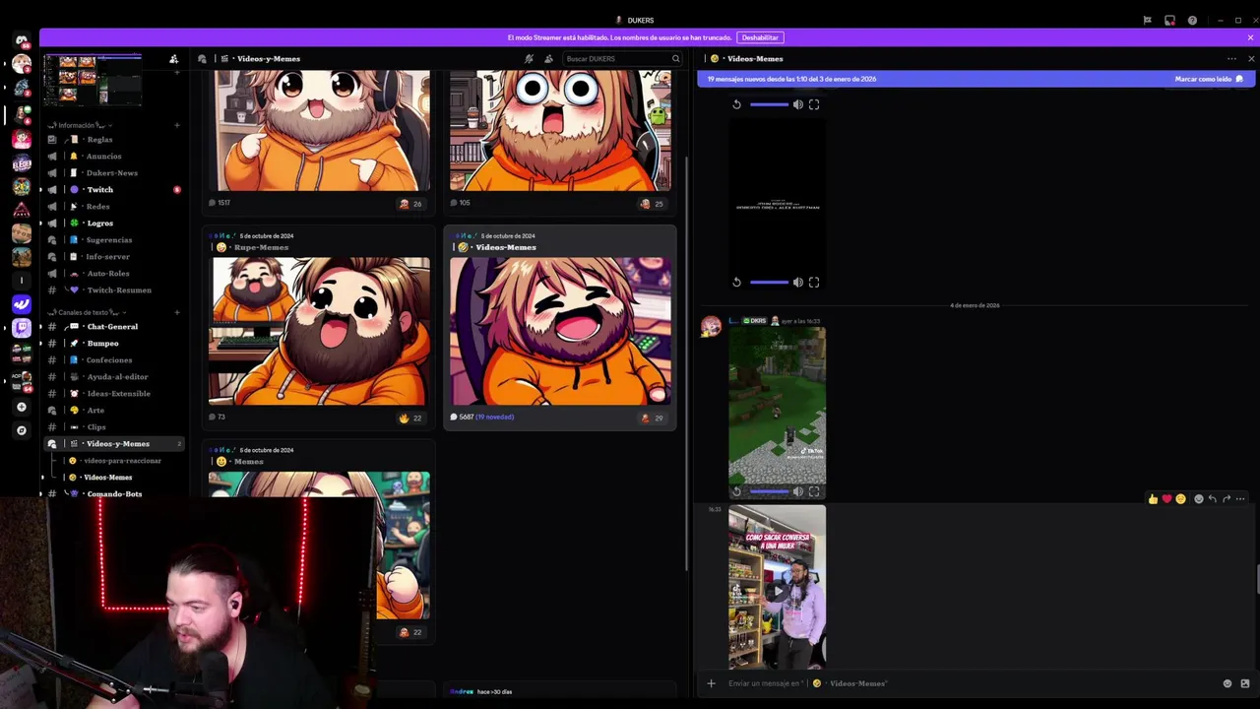Open the Confeciones channel
1260x709 pixels.
[108, 359]
